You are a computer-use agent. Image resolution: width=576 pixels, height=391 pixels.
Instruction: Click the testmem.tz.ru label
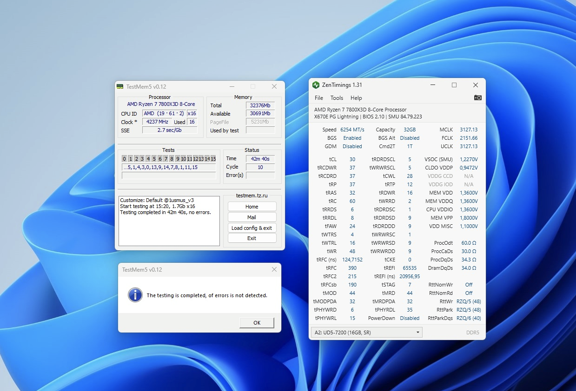click(x=252, y=196)
